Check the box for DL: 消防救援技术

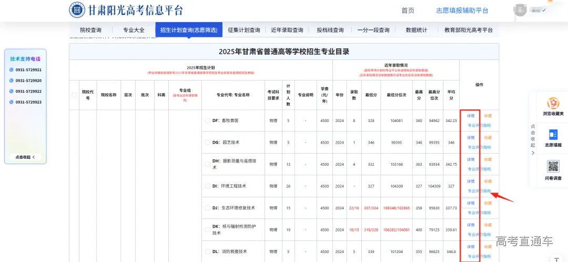click(x=208, y=251)
